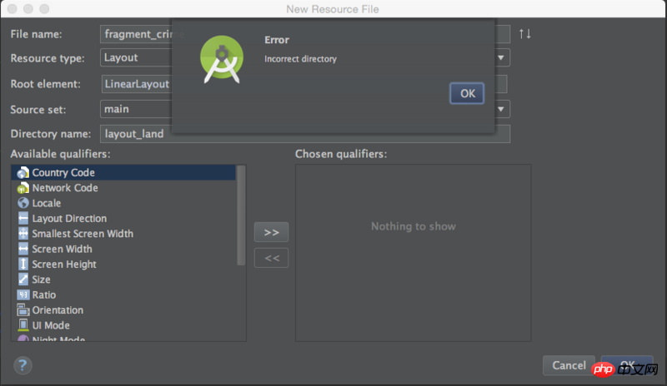Click the Locale globe icon
Viewport: 667px width, 386px height.
tap(23, 203)
